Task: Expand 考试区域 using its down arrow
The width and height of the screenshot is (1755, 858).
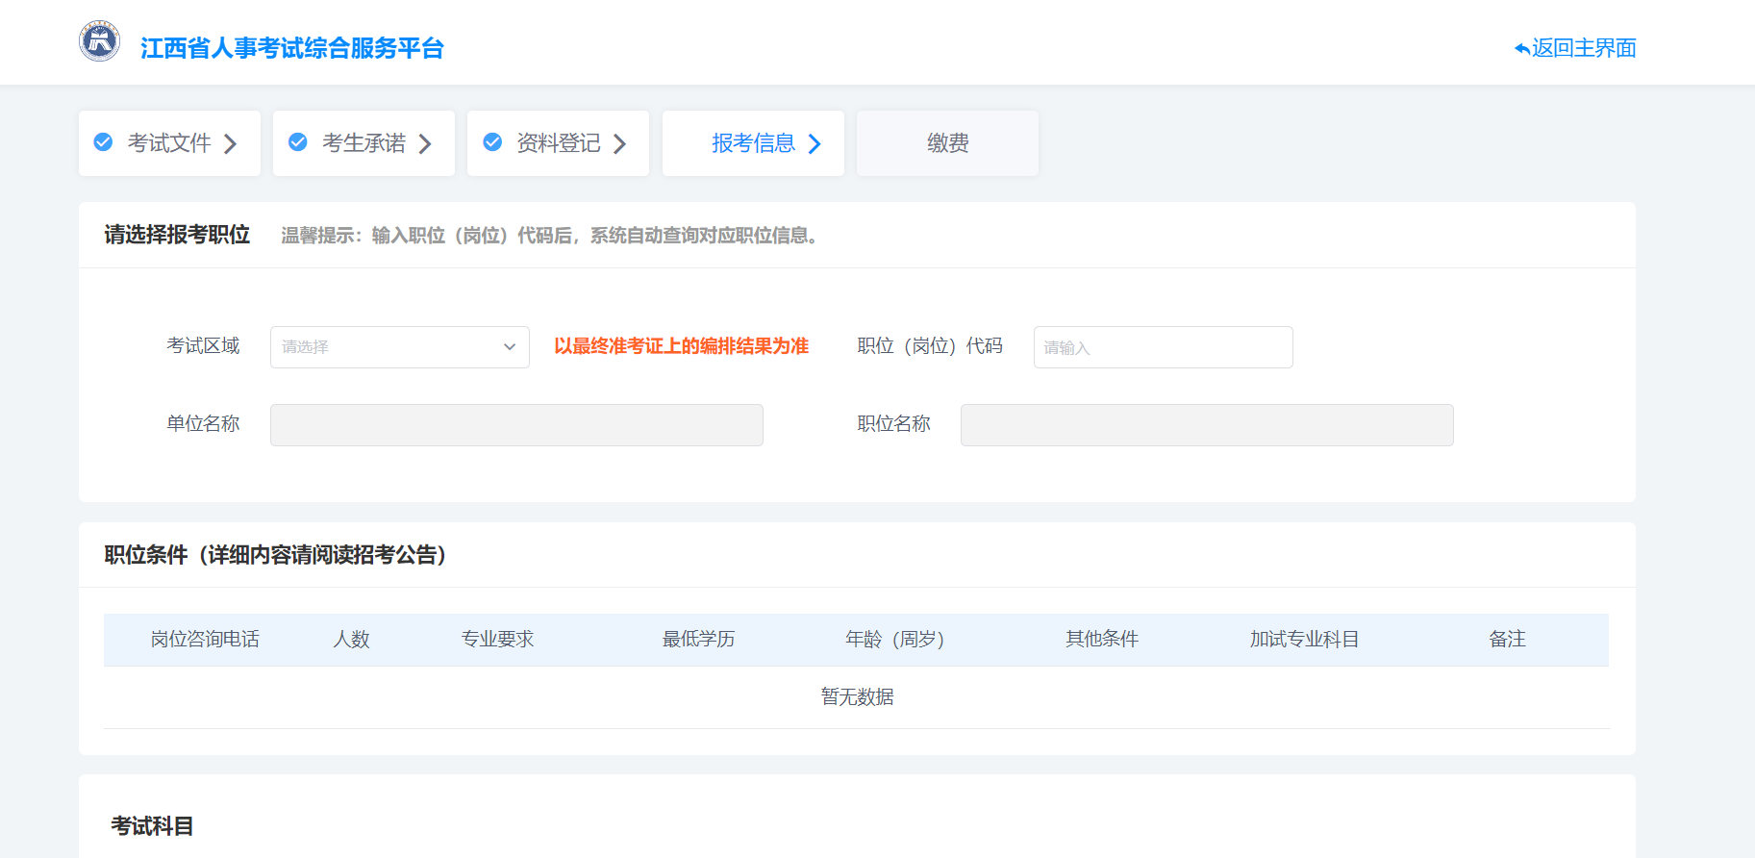Action: 510,347
